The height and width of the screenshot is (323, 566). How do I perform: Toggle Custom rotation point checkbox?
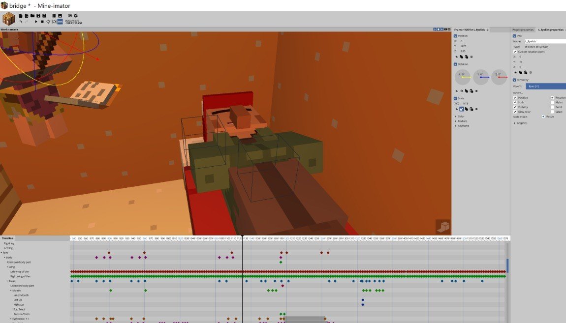[x=515, y=52]
